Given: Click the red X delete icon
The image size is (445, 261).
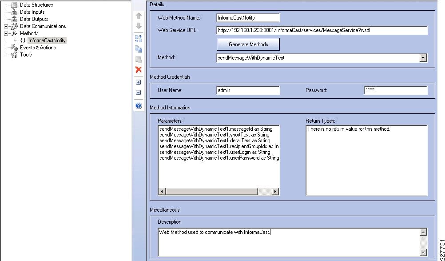Looking at the screenshot, I should tap(139, 69).
